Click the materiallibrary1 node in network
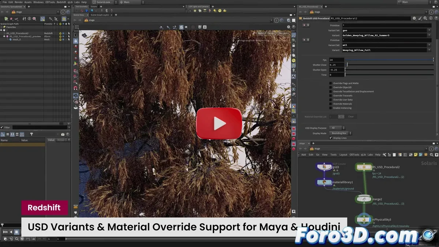This screenshot has width=439, height=247. click(x=324, y=182)
